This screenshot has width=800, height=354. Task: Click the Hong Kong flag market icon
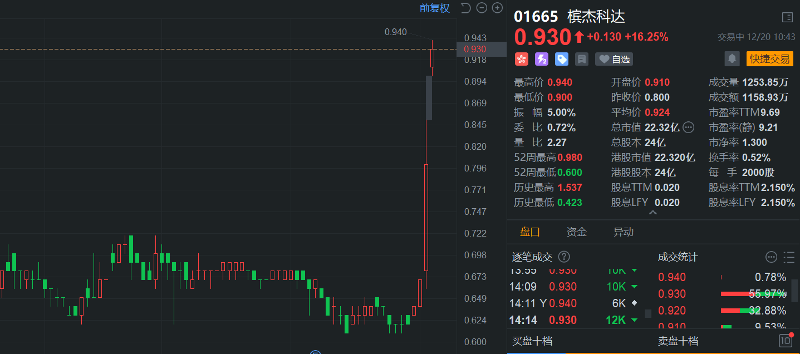click(522, 59)
